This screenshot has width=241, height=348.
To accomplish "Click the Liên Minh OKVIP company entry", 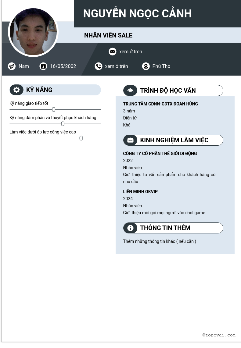I will [140, 192].
